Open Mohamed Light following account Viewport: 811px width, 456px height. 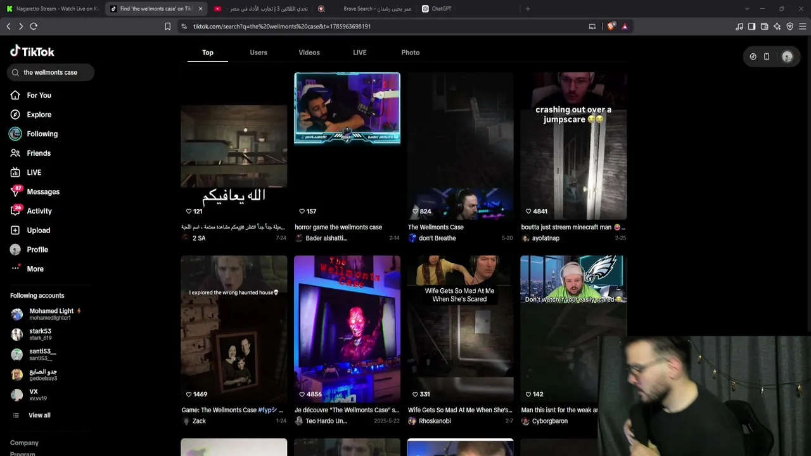click(x=51, y=314)
